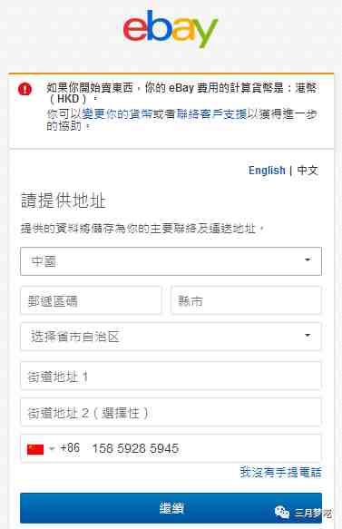Click the 變更你的貨幣 link

tap(117, 114)
